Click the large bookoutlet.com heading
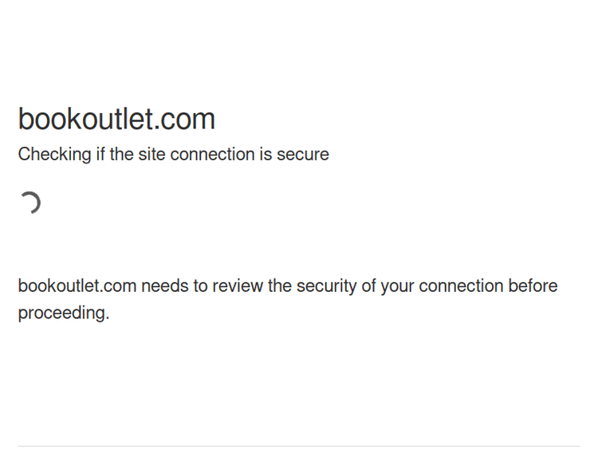 tap(116, 120)
